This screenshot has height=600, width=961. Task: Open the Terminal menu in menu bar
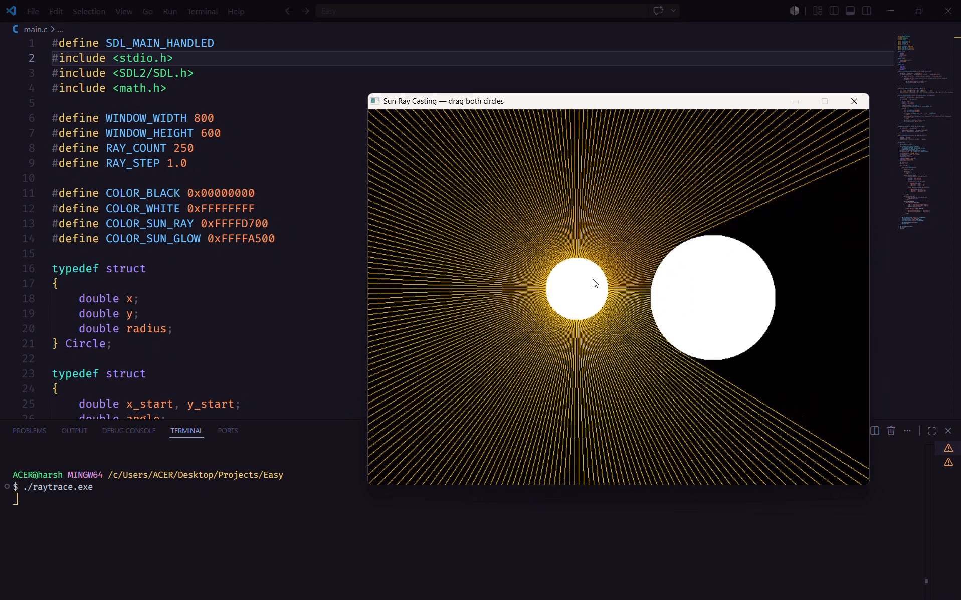pos(202,11)
